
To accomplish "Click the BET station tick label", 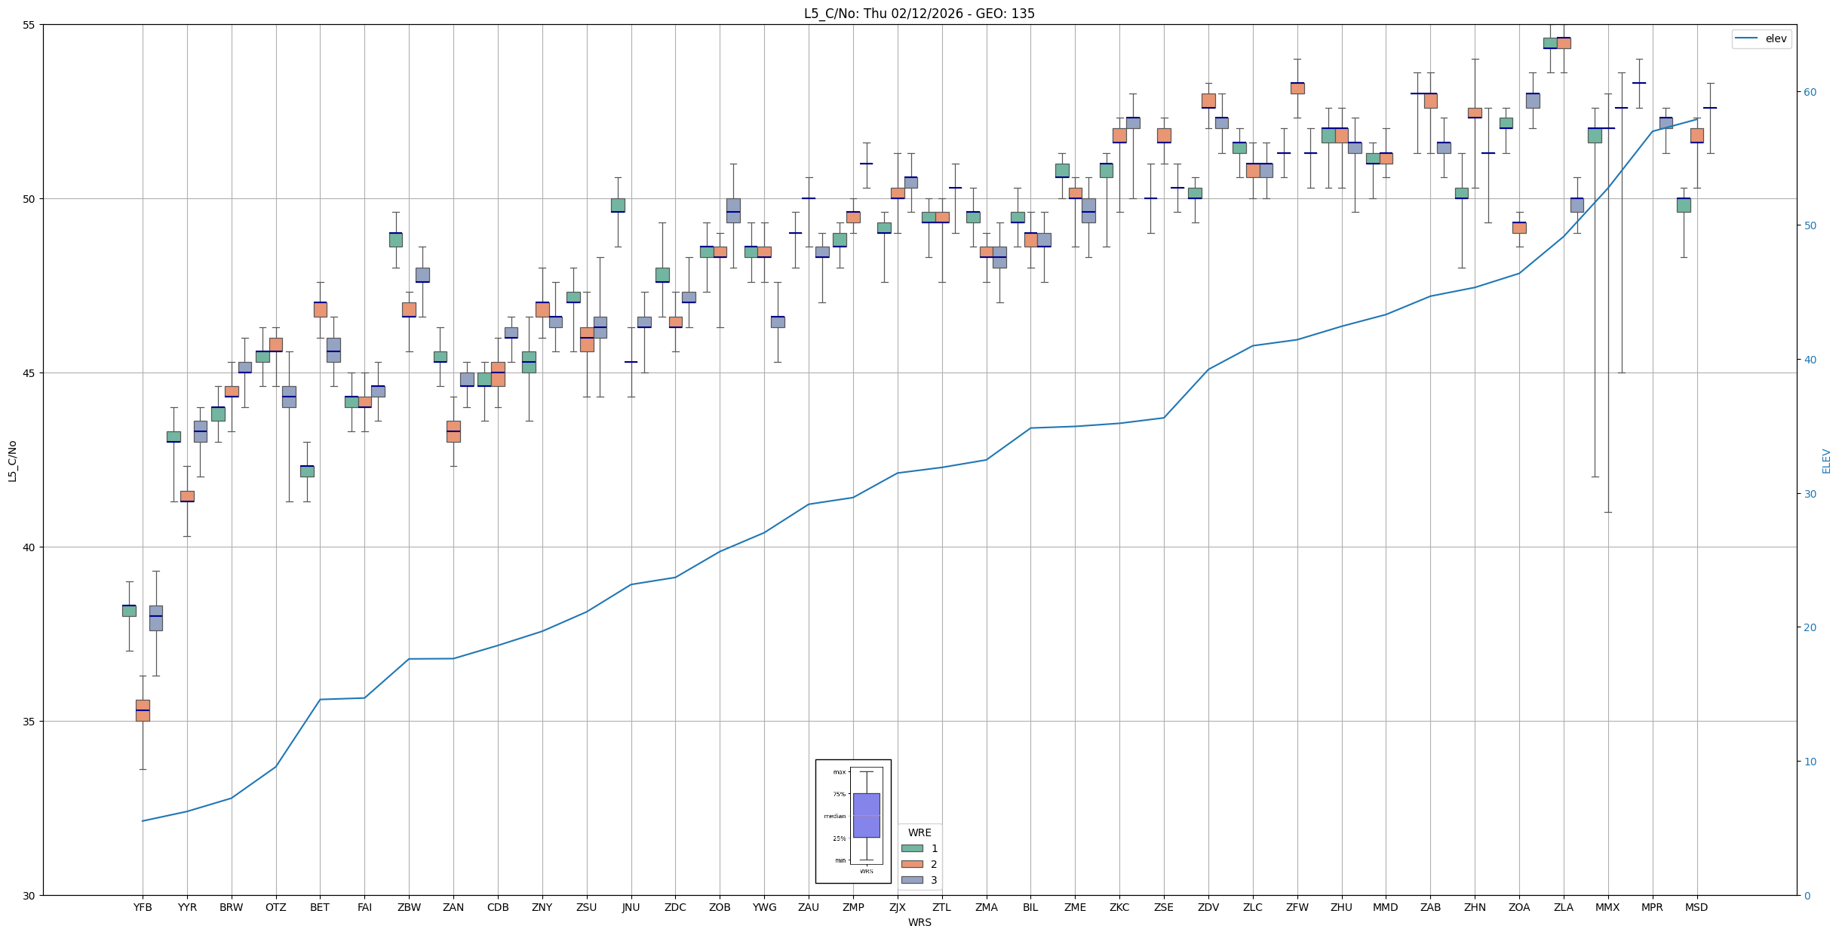I will 320,907.
